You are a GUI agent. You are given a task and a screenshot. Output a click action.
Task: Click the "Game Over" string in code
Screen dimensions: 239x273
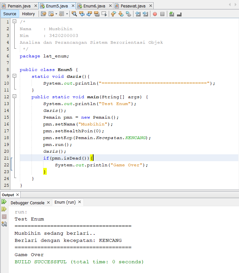127,165
